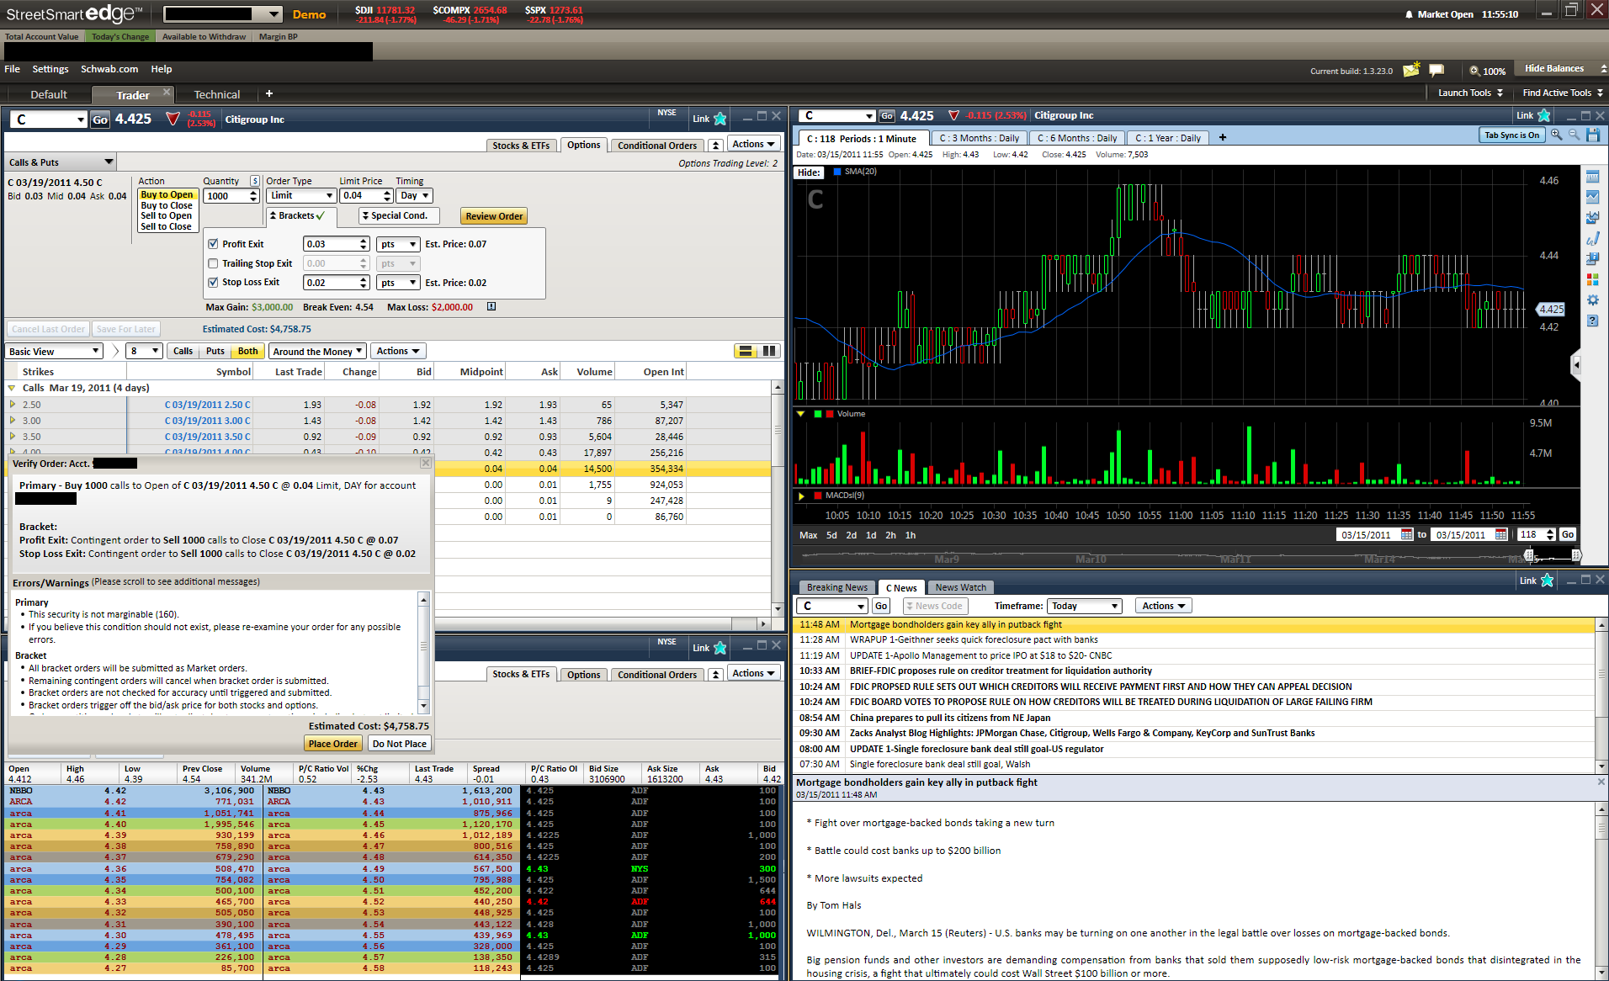Viewport: 1609px width, 981px height.
Task: Show only Puts in the option chain
Action: tap(215, 351)
